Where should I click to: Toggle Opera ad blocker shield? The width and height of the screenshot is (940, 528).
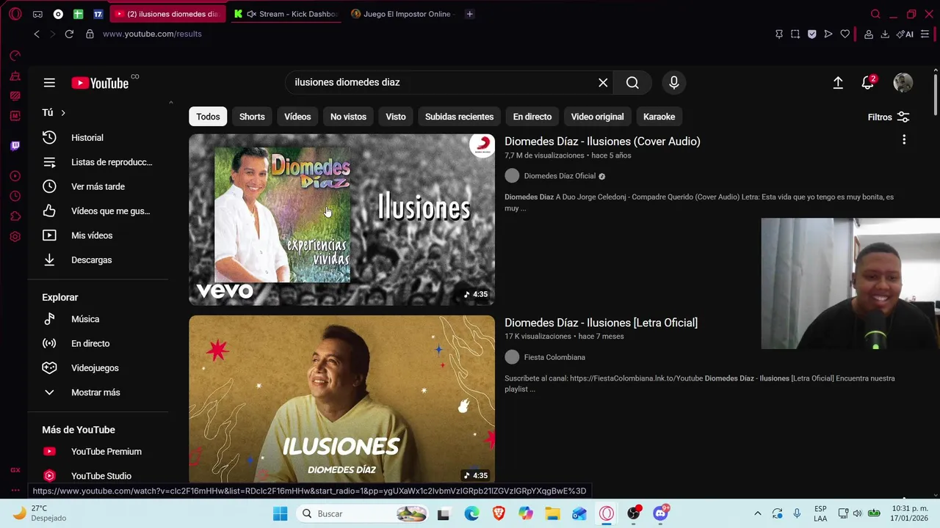[811, 34]
